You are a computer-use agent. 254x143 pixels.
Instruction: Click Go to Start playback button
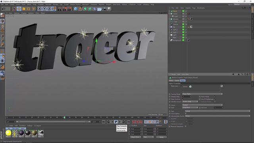104,122
